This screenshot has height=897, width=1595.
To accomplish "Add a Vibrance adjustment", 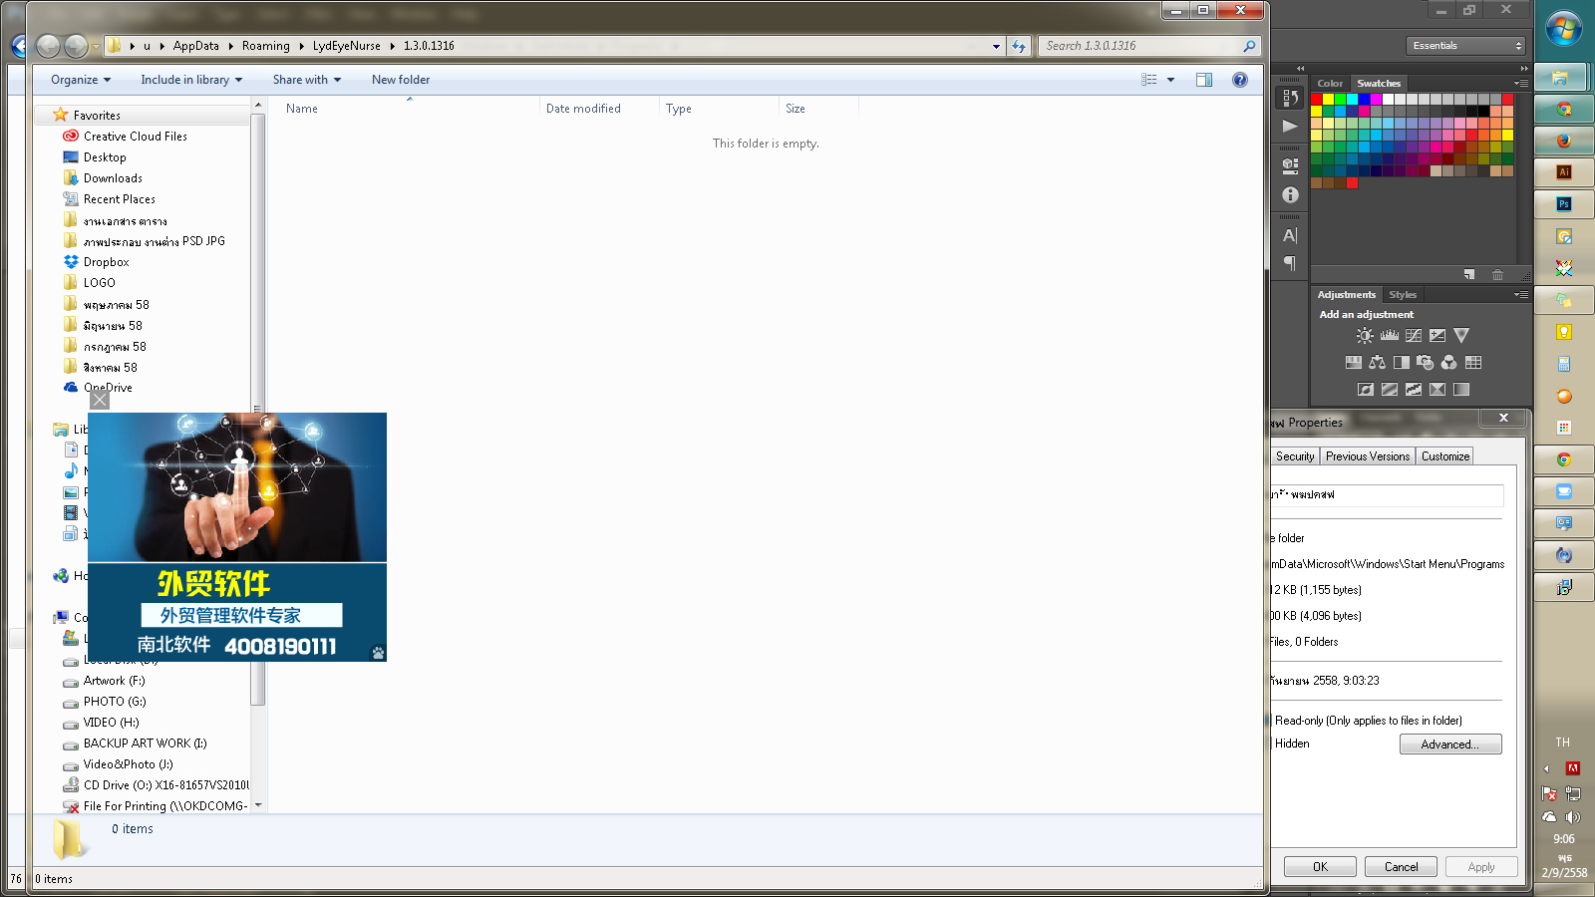I will point(1460,336).
